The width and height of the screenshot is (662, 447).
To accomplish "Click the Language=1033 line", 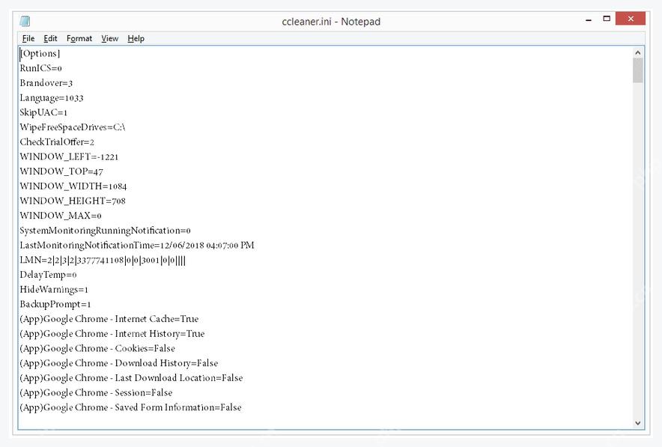I will tap(52, 98).
